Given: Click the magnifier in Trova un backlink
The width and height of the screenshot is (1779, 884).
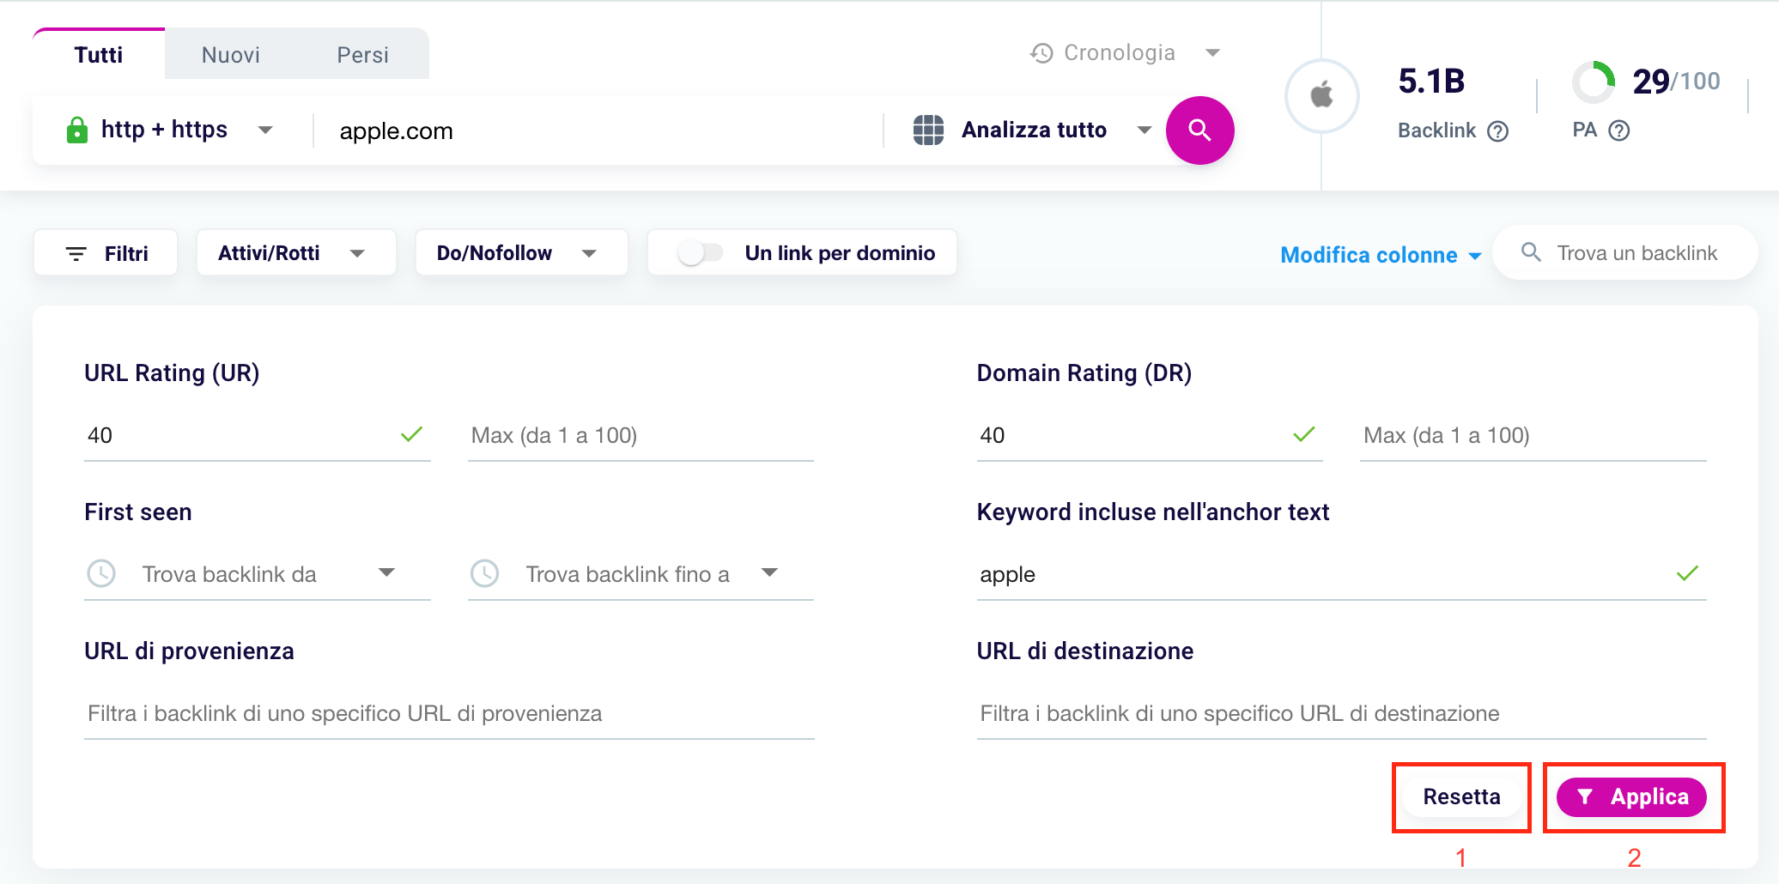Looking at the screenshot, I should [x=1531, y=252].
